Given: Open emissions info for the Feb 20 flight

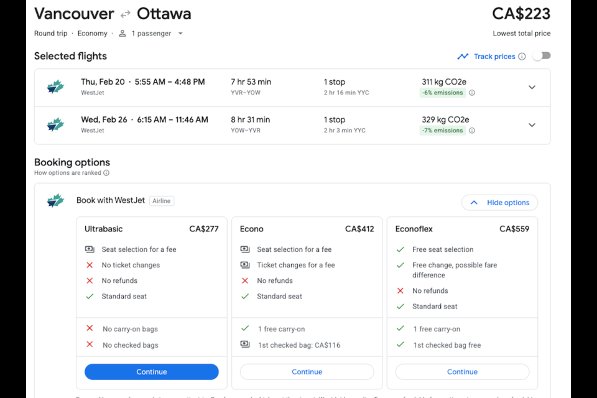Looking at the screenshot, I should (x=472, y=93).
